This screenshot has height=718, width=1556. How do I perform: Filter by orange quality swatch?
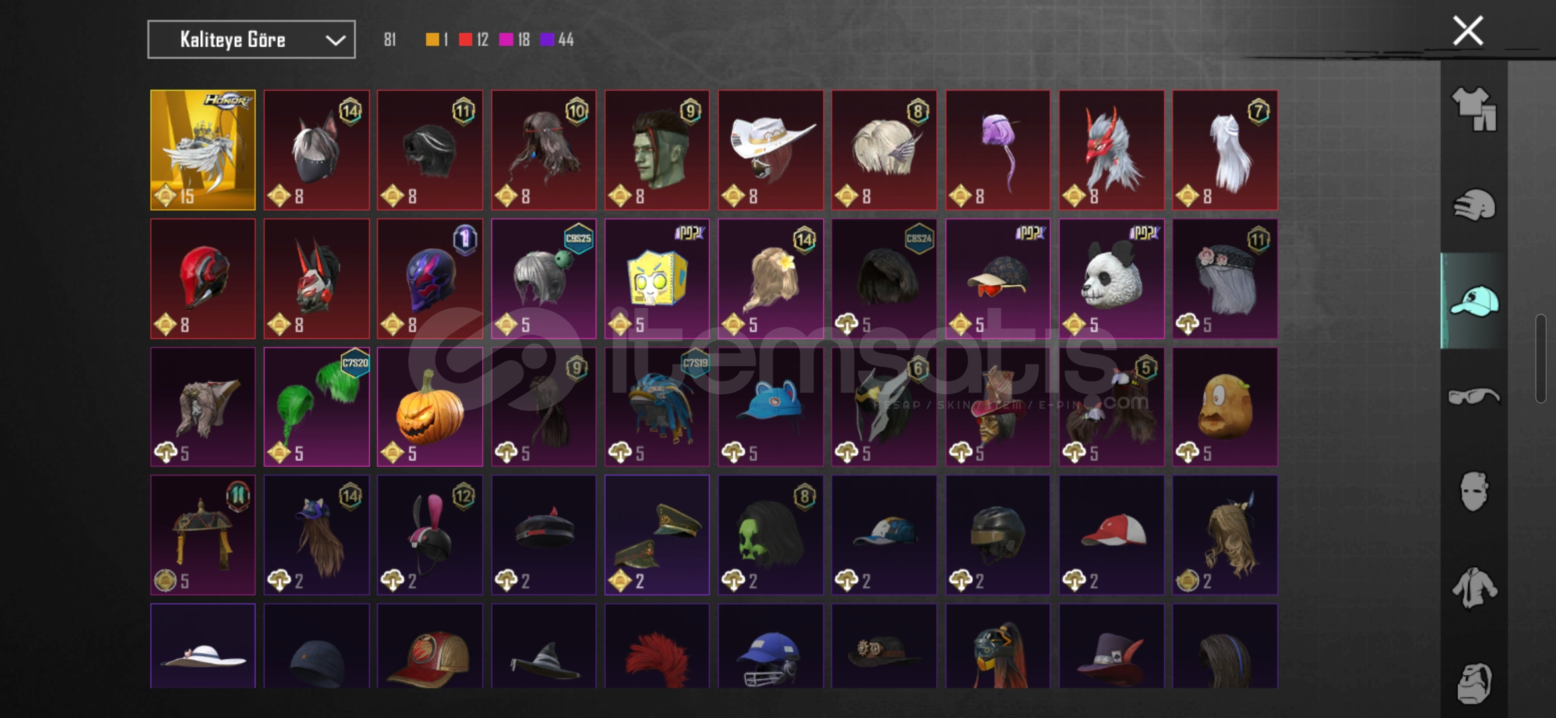[432, 40]
